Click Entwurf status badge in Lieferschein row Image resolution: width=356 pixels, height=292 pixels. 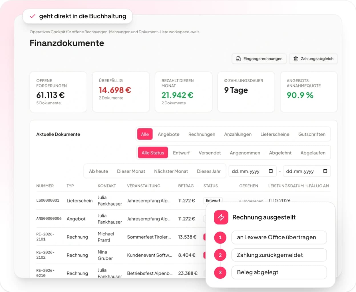213,200
